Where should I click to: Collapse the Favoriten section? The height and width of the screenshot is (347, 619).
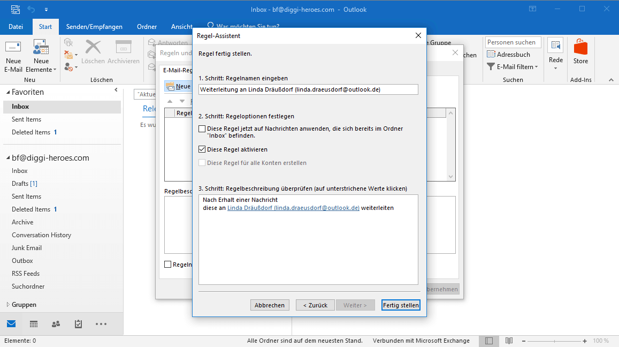[x=8, y=92]
